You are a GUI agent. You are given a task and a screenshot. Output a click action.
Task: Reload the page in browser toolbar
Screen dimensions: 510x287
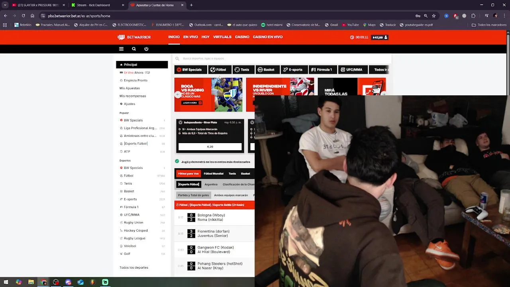23,16
